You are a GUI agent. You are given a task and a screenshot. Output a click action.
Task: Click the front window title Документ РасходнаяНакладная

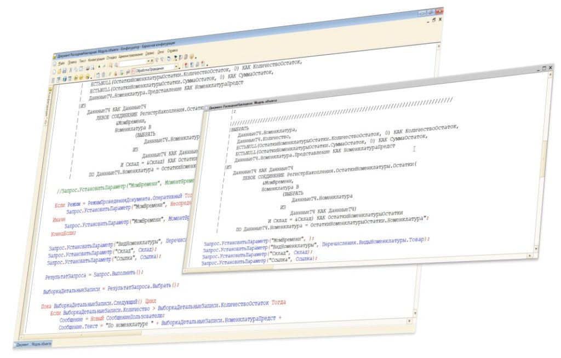click(243, 103)
